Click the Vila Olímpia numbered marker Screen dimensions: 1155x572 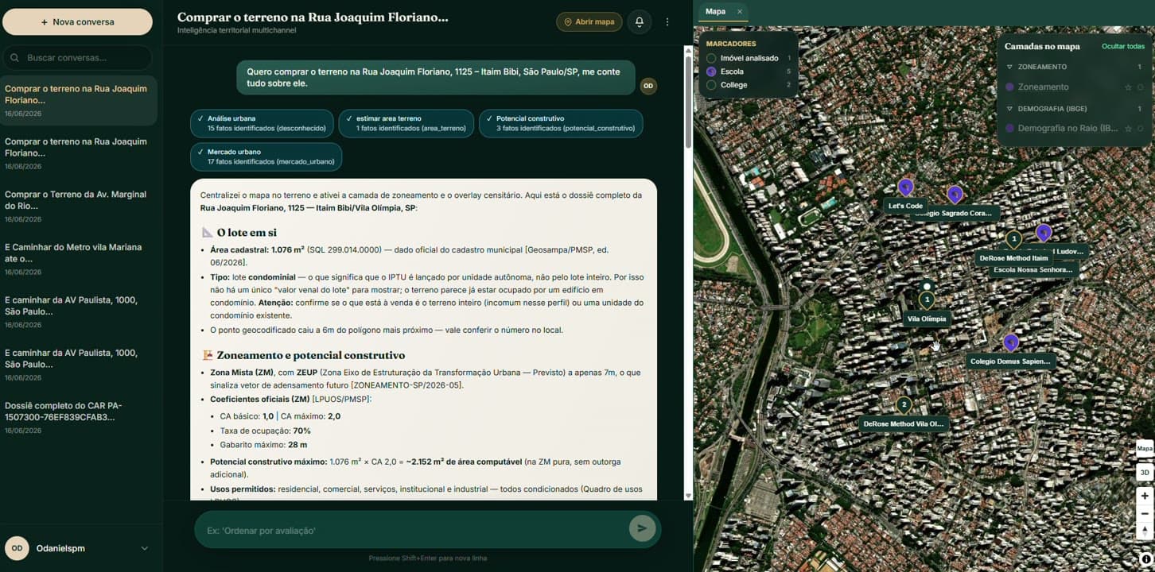927,300
